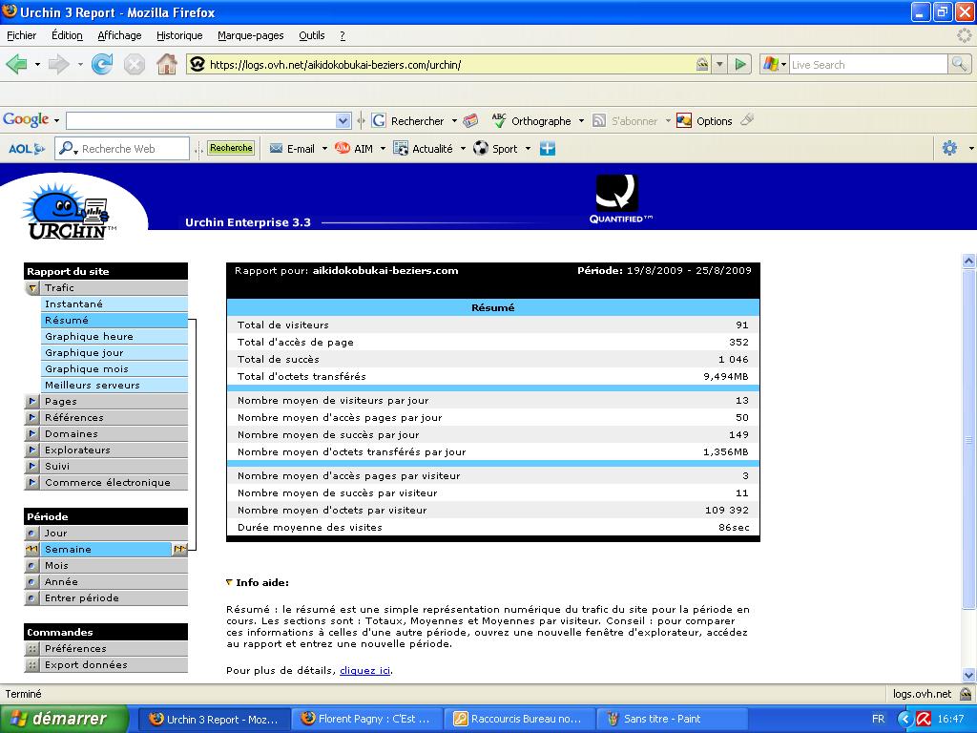Viewport: 977px width, 733px height.
Task: Click the Live Search magnifier button
Action: point(959,64)
